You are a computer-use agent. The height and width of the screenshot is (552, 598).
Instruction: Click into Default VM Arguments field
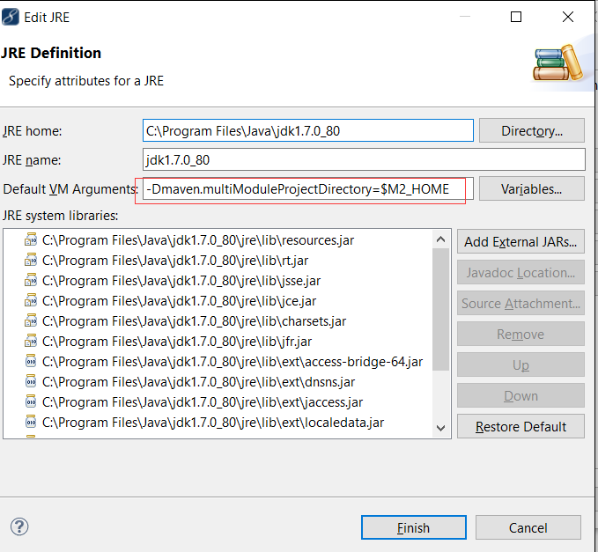(x=308, y=188)
